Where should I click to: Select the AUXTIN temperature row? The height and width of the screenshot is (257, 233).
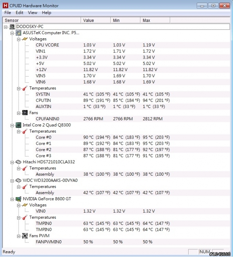pyautogui.click(x=132, y=106)
